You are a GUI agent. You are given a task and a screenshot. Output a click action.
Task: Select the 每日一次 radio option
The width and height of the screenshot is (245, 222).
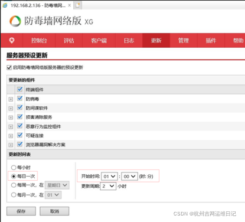point(14,177)
